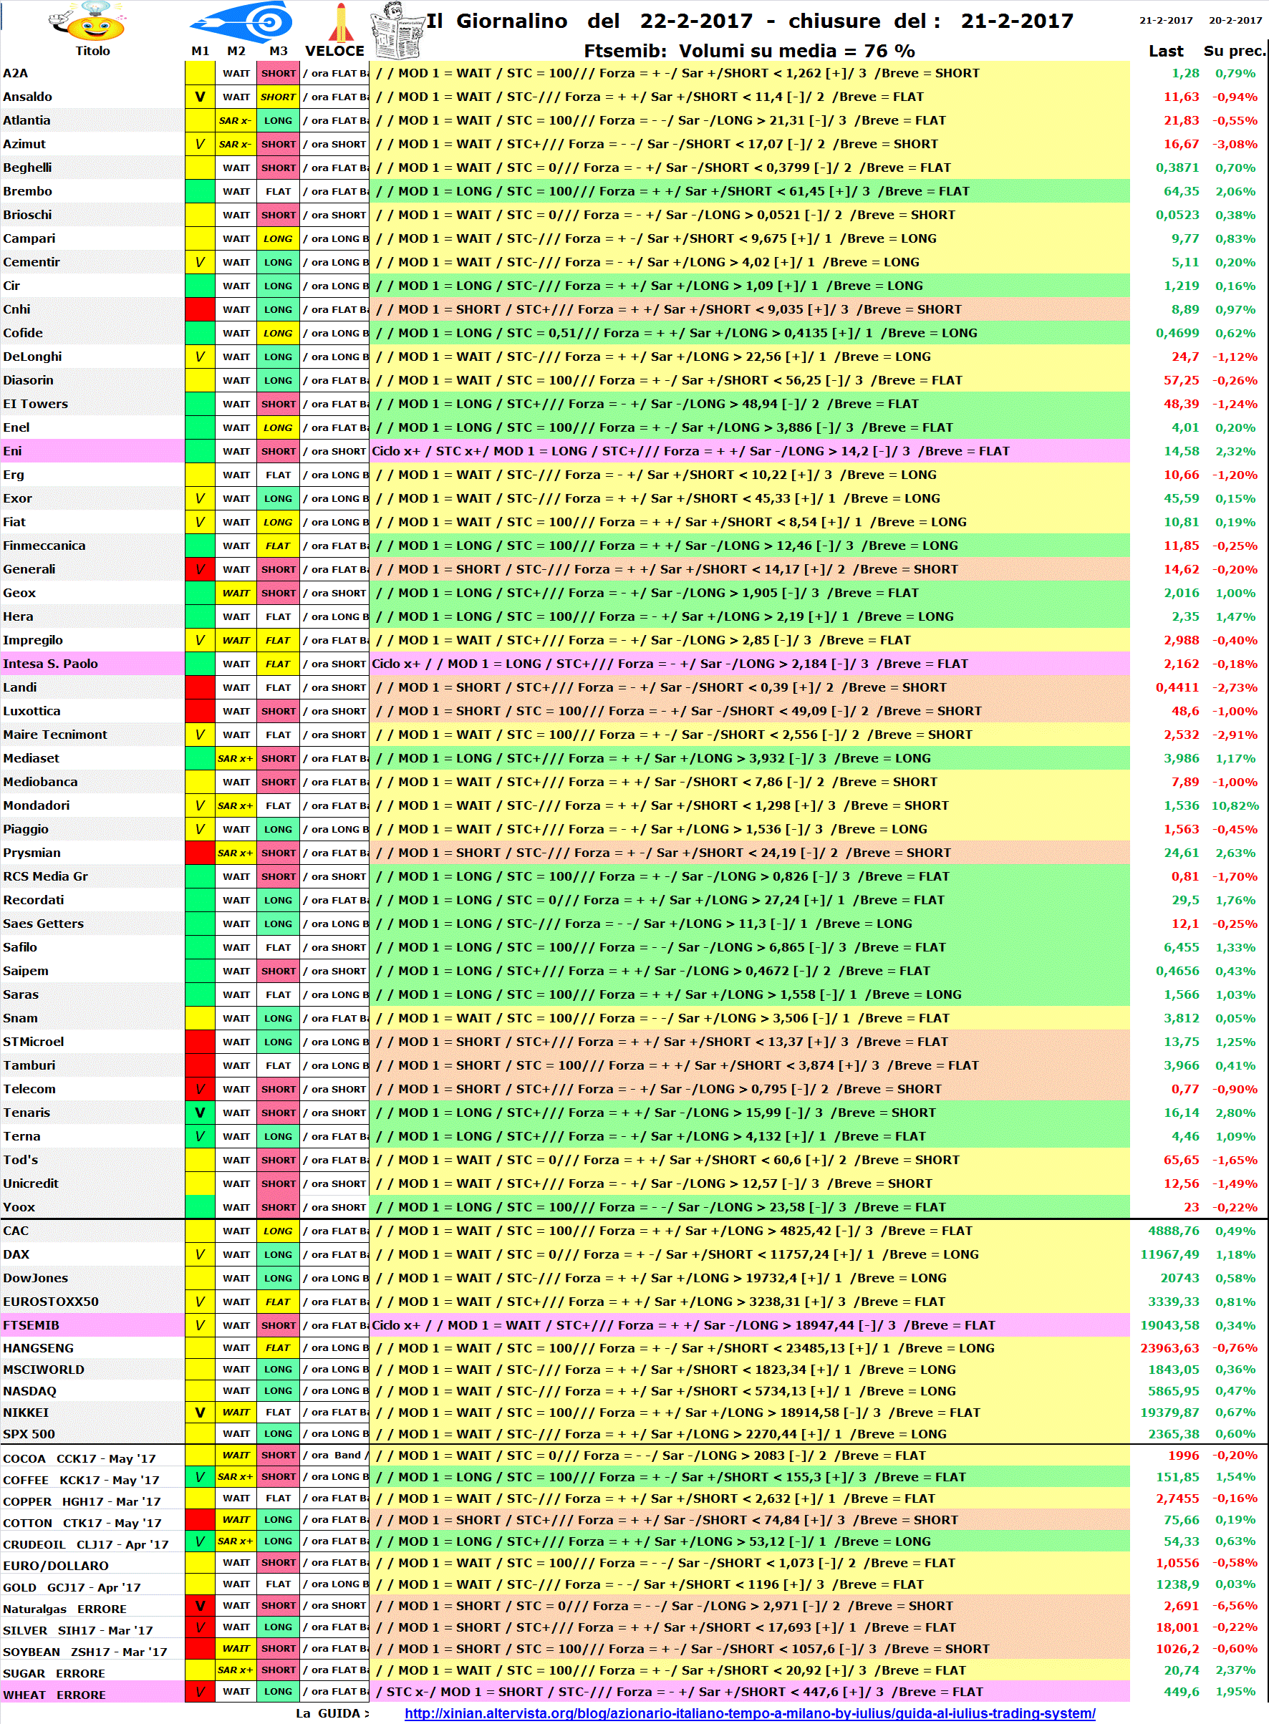Click the yellow M1 cell in A2A row

point(200,73)
